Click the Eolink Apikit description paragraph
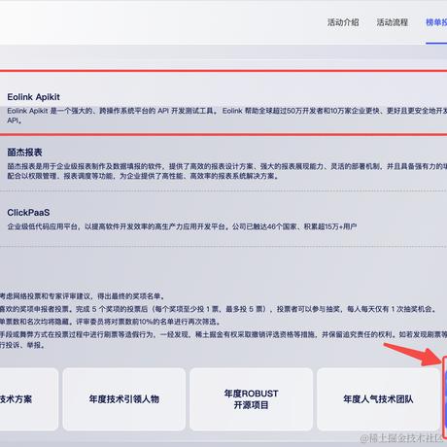 coord(226,116)
